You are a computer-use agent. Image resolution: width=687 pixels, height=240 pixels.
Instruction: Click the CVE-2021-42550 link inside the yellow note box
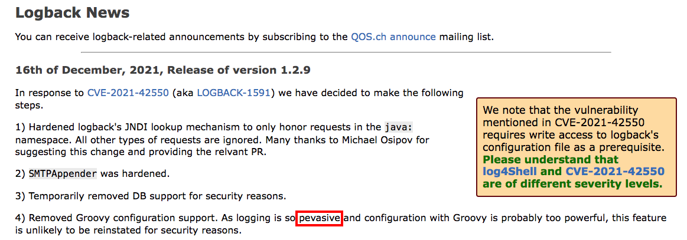615,172
